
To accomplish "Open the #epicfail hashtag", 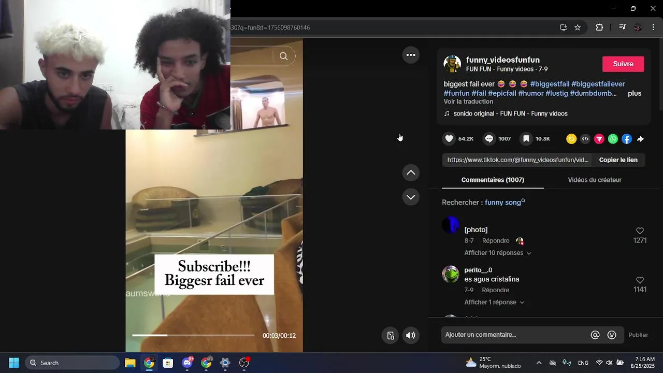I will click(502, 93).
